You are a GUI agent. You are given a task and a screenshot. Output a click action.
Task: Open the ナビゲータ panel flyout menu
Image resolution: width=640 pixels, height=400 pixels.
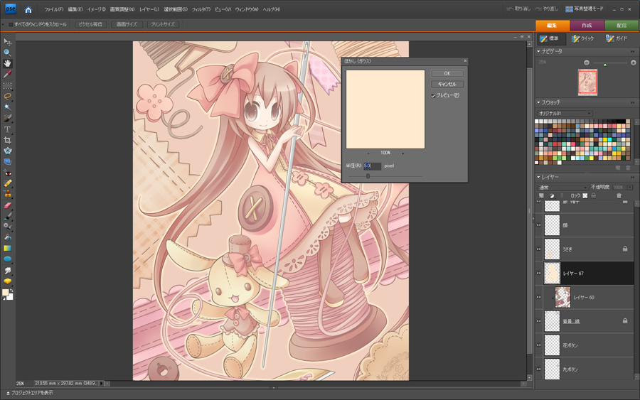click(633, 51)
